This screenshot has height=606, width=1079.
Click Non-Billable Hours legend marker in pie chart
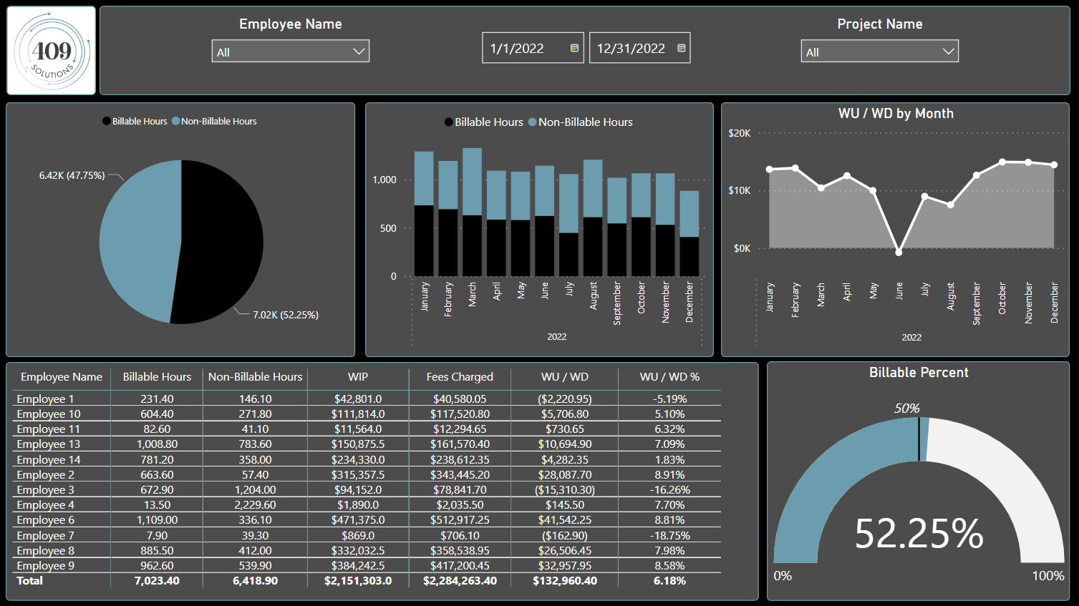tap(175, 122)
